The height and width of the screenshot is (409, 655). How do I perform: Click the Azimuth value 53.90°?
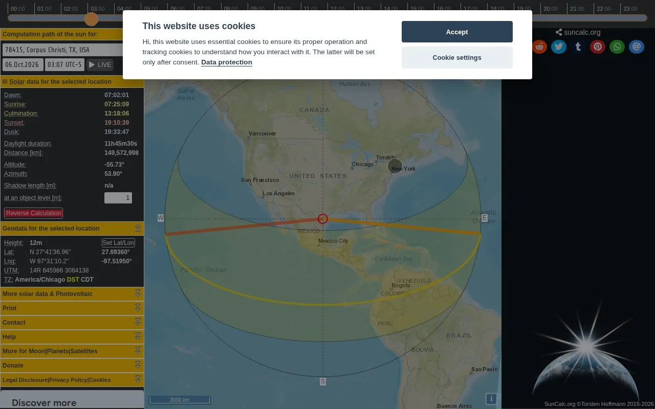point(113,174)
